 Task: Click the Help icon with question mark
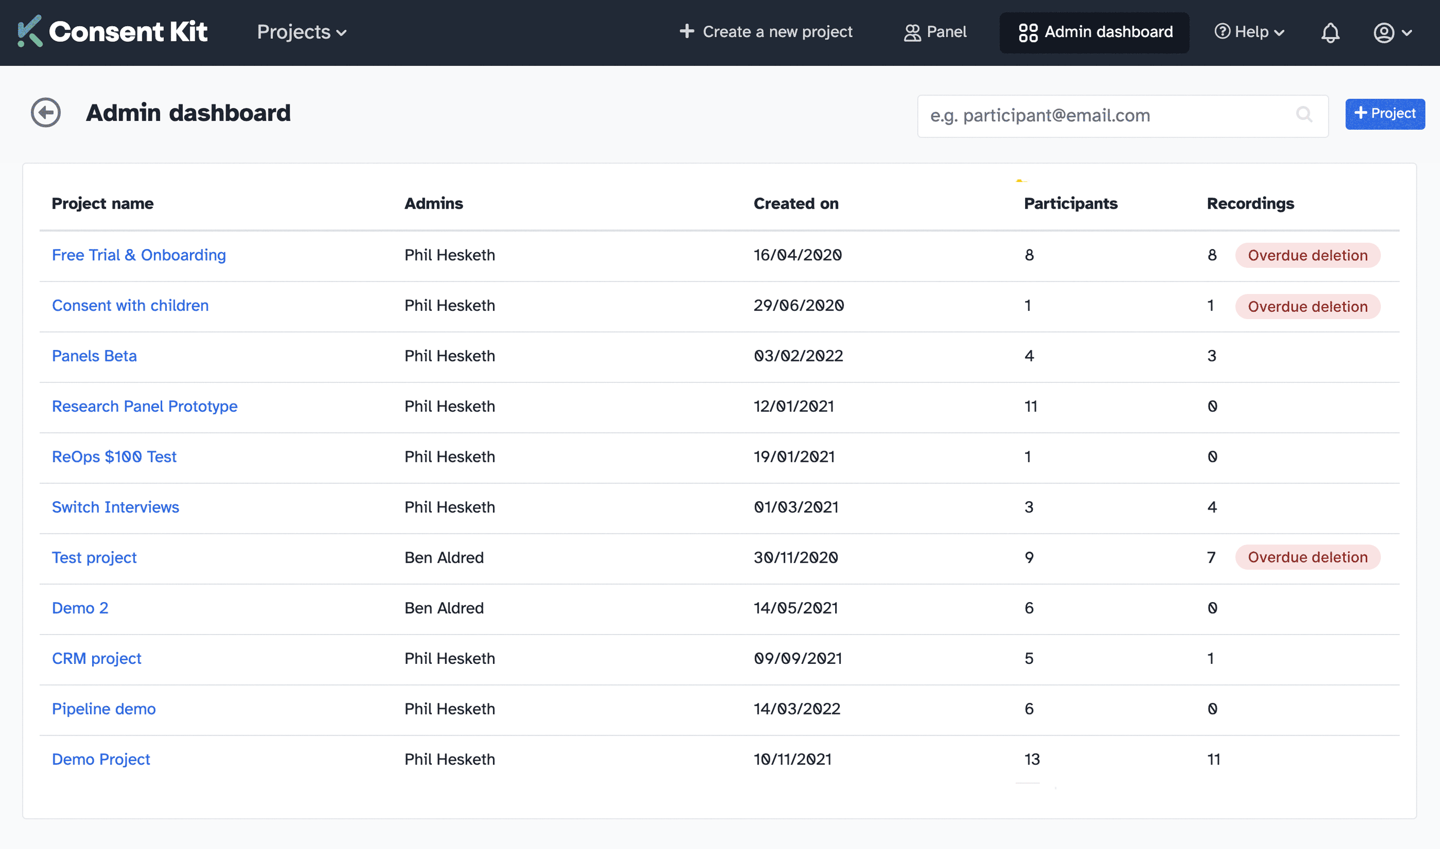tap(1222, 31)
